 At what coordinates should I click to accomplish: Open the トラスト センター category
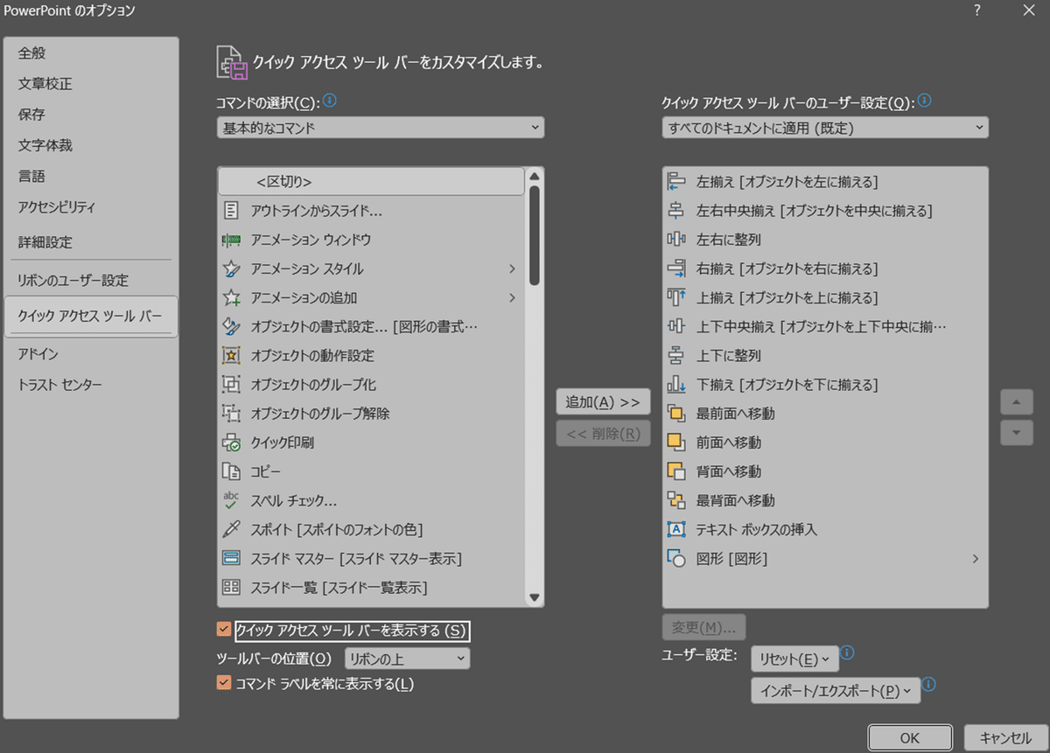coord(91,385)
